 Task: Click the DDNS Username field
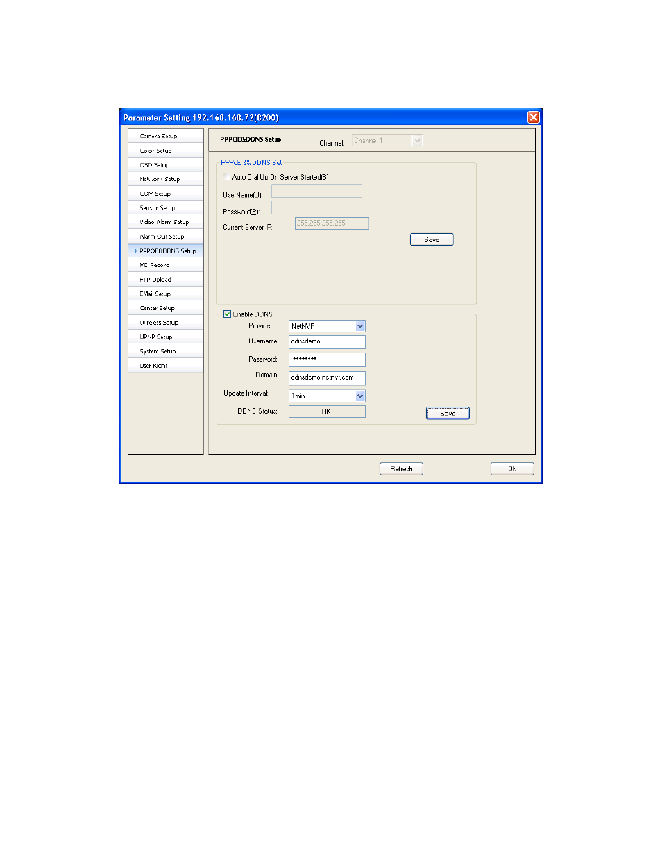click(x=327, y=341)
